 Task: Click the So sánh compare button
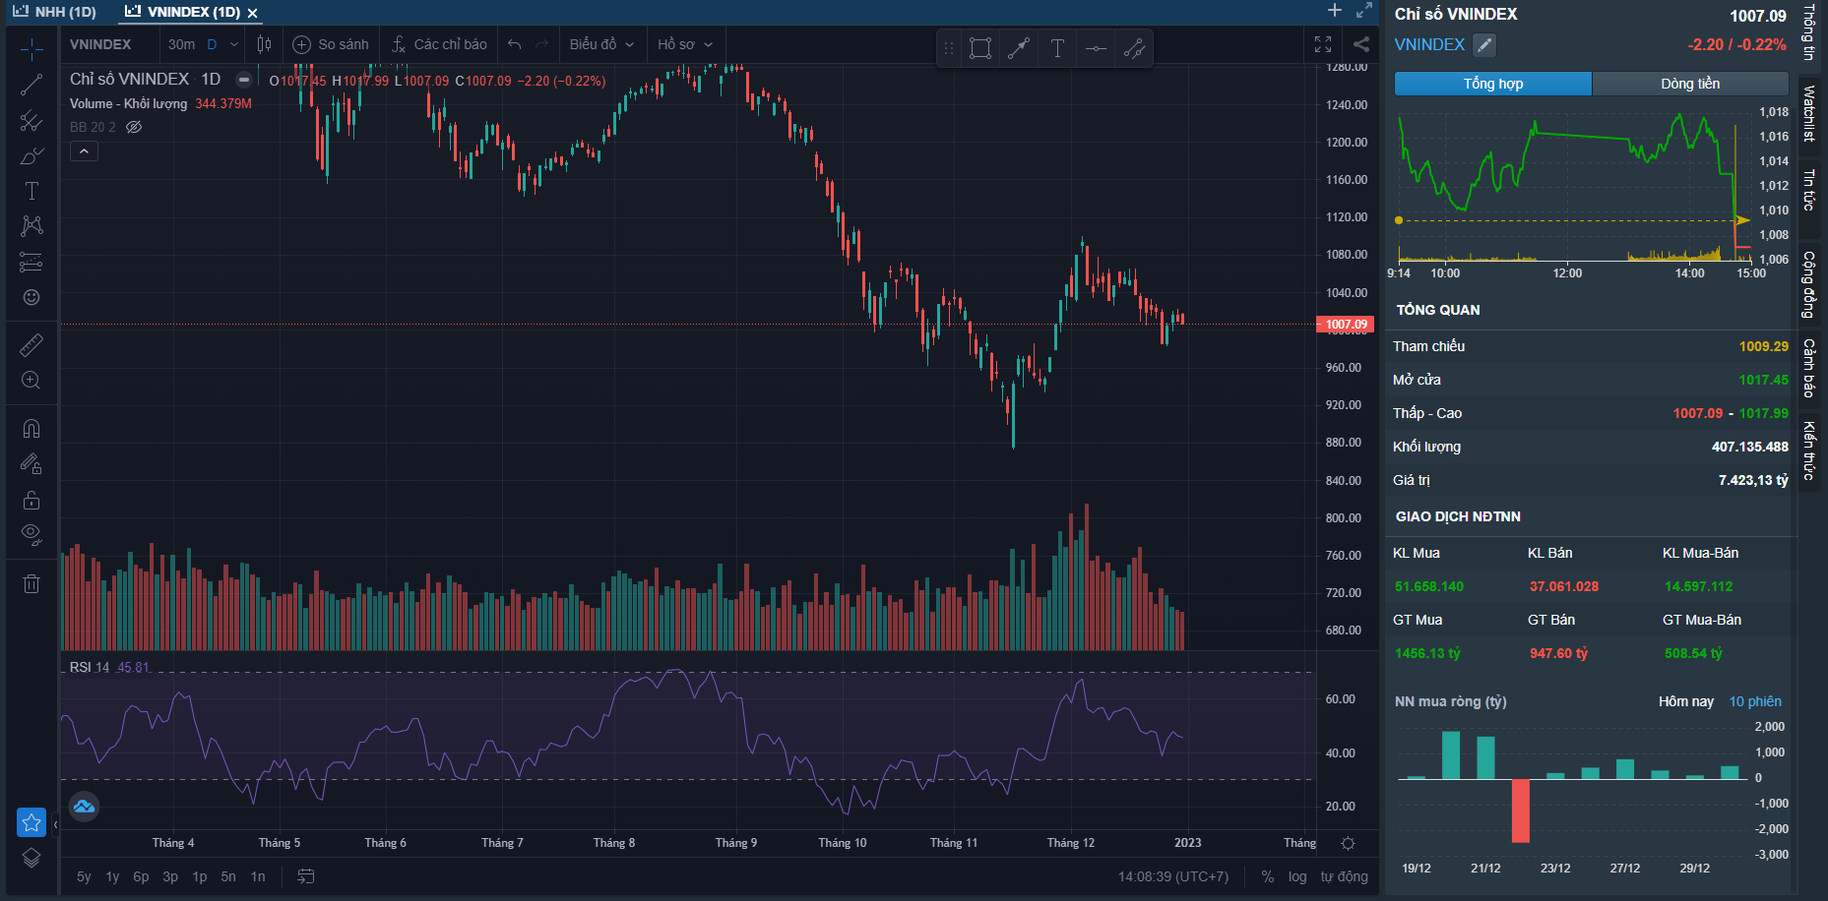click(x=332, y=44)
